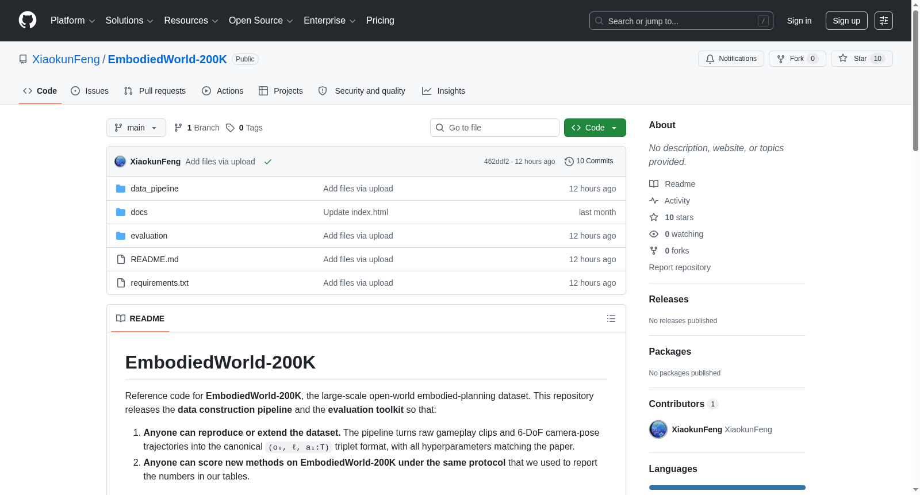The height and width of the screenshot is (495, 920).
Task: Click the Sign up button
Action: [846, 21]
